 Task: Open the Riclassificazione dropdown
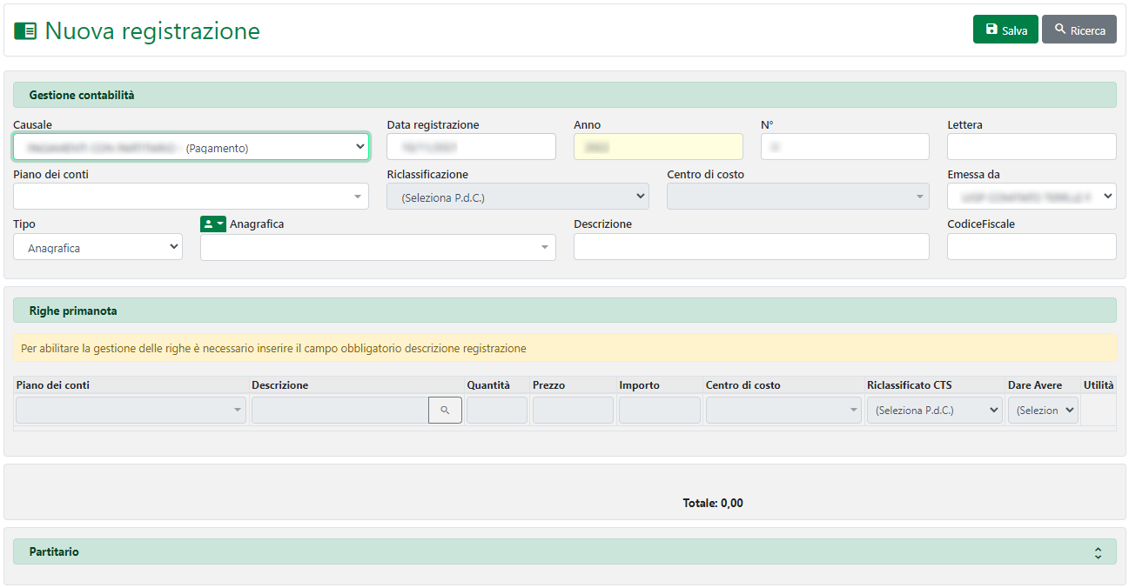517,197
